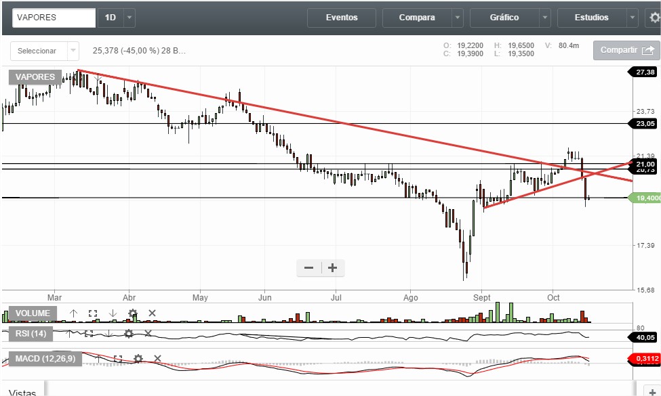Zoom in the chart with plus button

[333, 268]
